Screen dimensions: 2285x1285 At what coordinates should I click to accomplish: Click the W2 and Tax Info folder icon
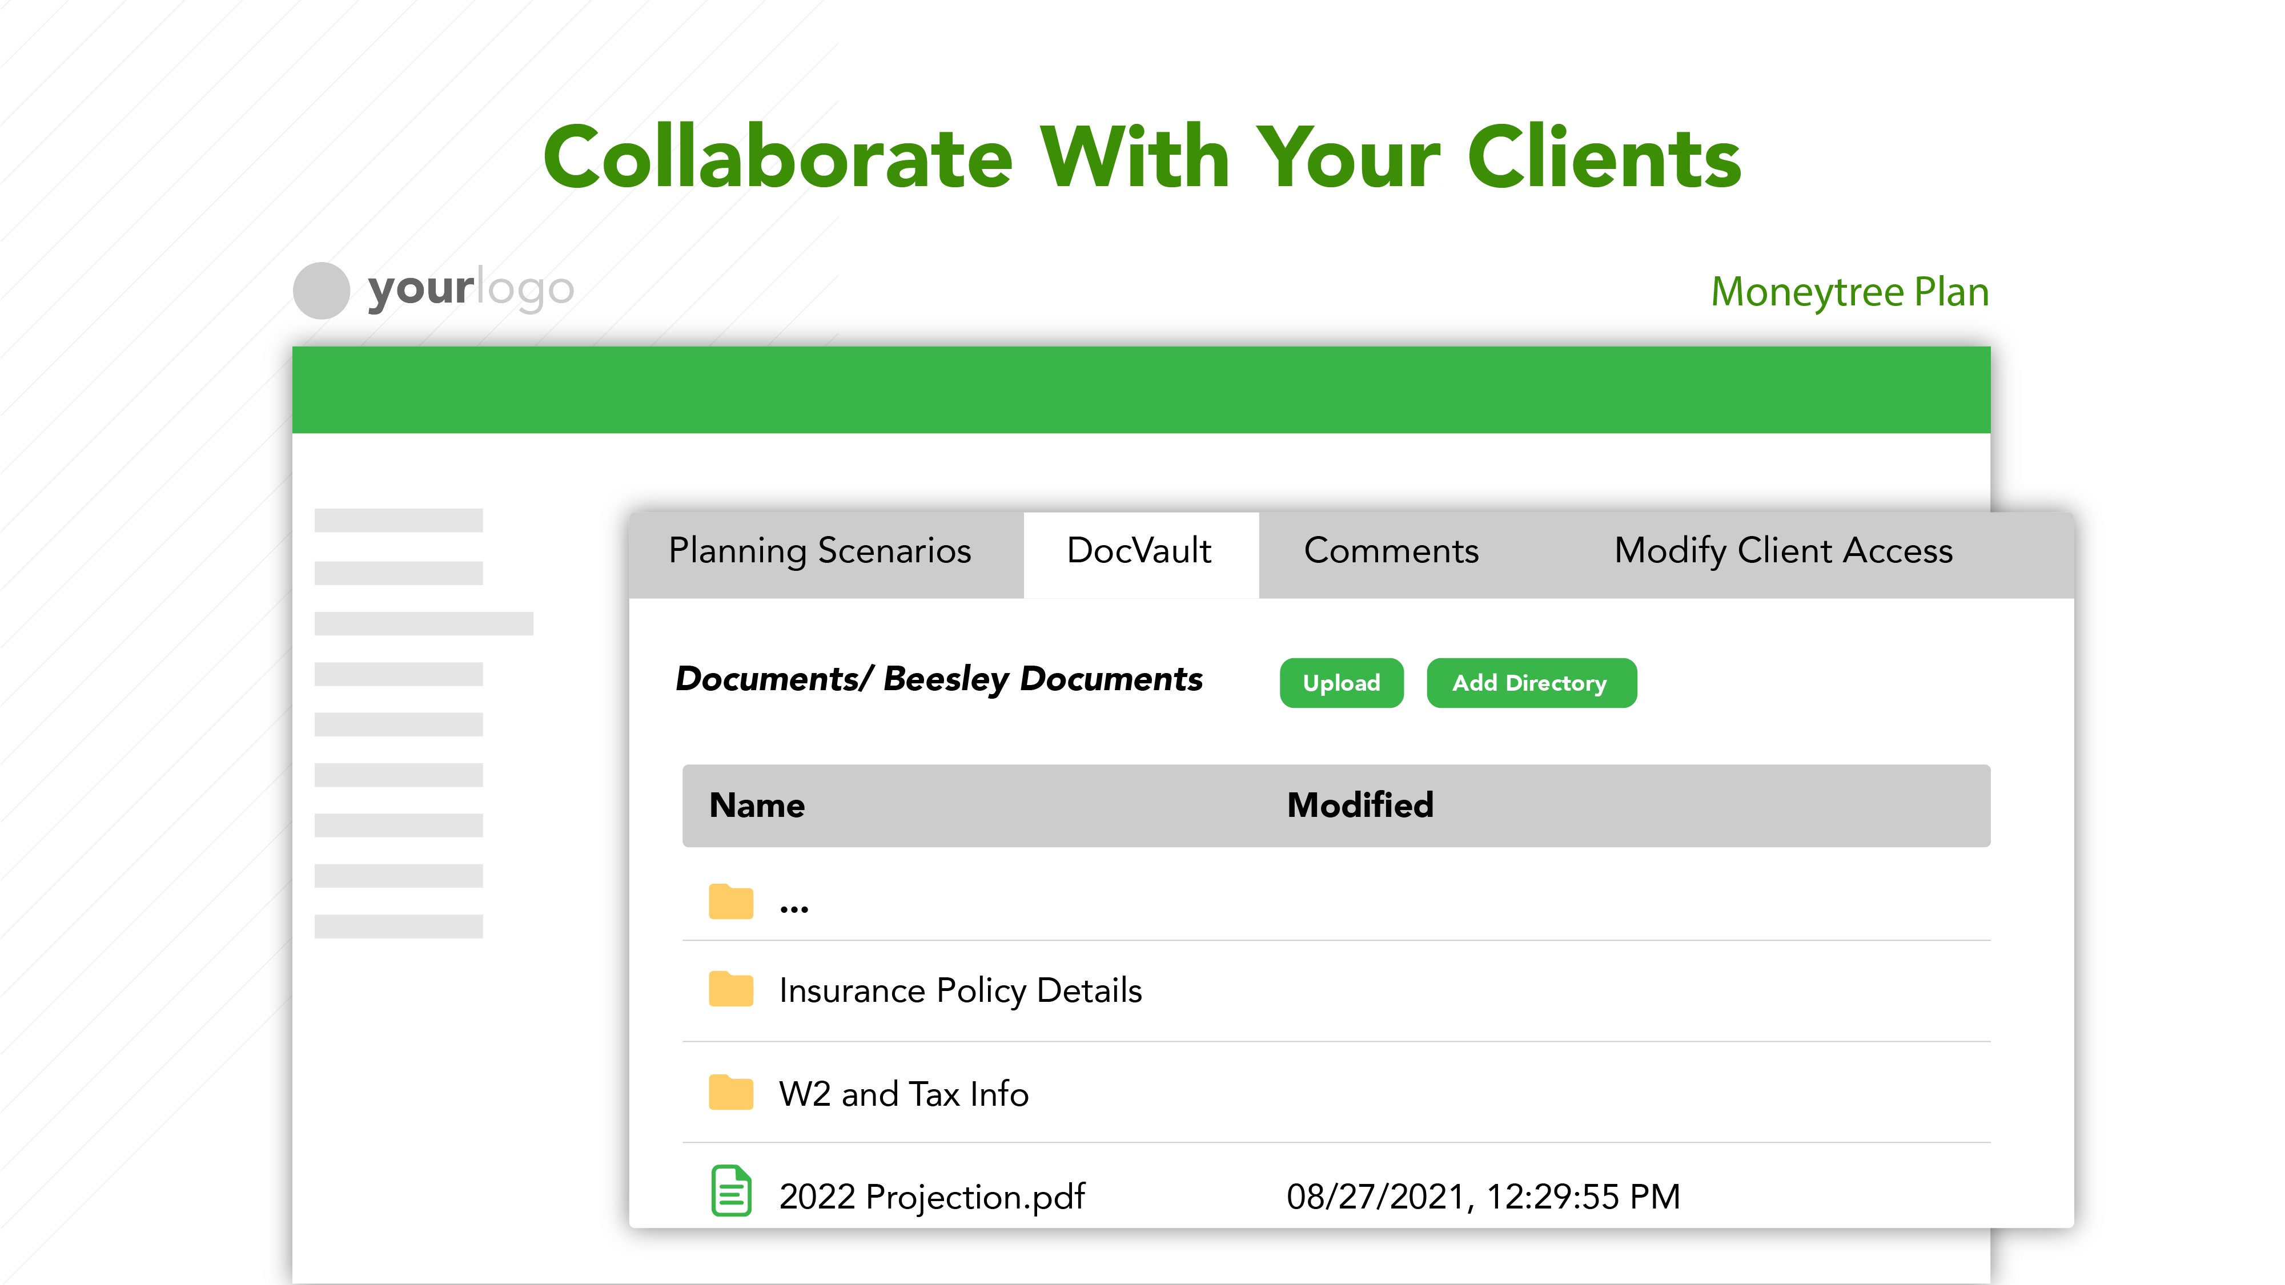tap(729, 1093)
